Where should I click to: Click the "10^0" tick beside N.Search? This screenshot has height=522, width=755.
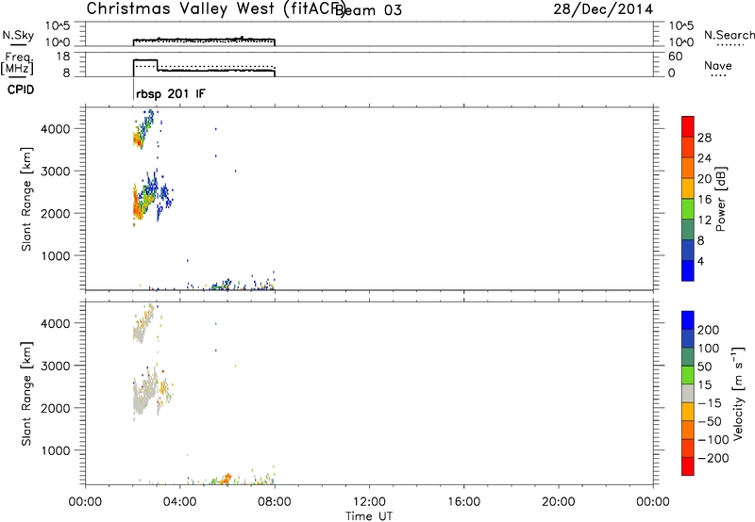coord(681,42)
